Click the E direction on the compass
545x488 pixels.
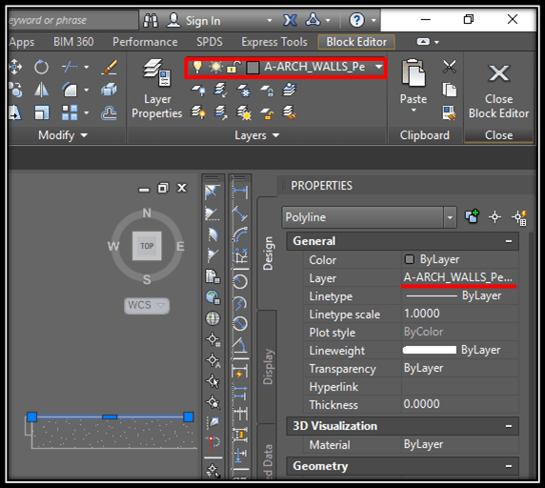(x=180, y=247)
